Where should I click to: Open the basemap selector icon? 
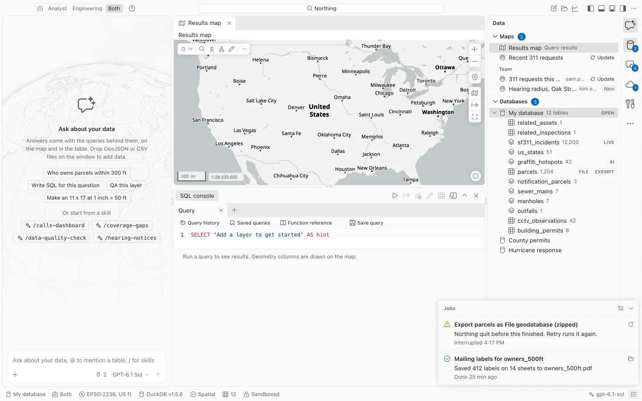click(475, 93)
